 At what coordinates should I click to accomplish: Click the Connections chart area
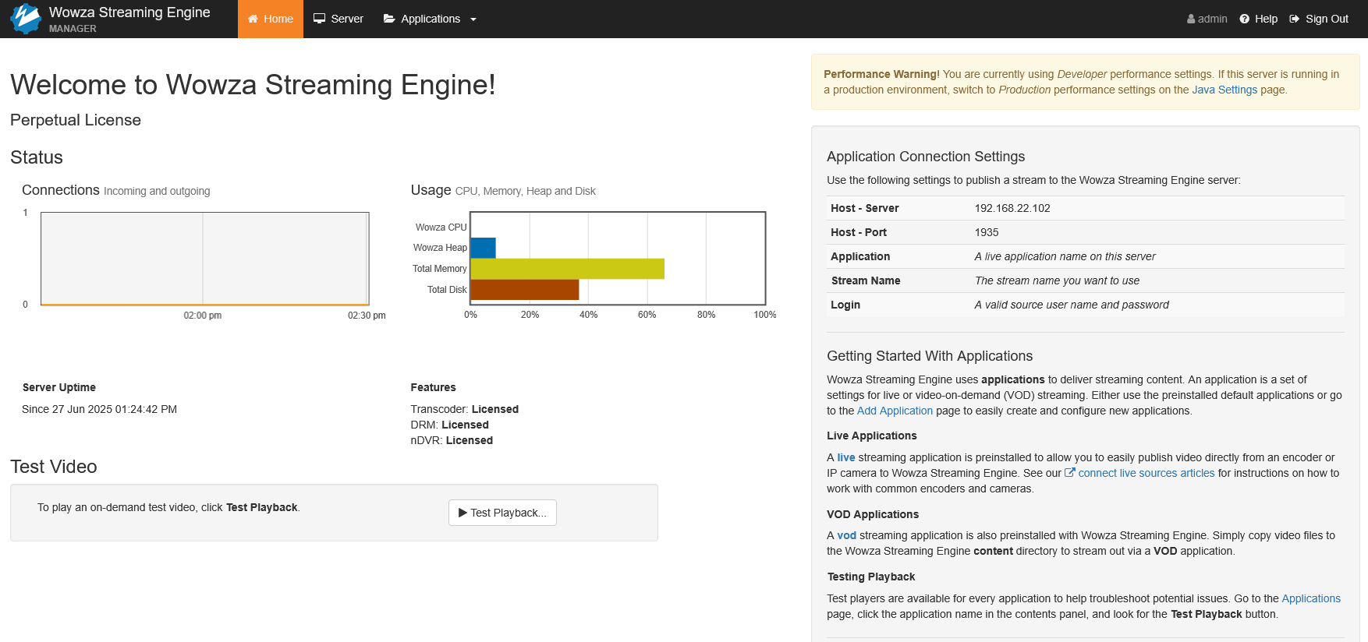(x=204, y=258)
